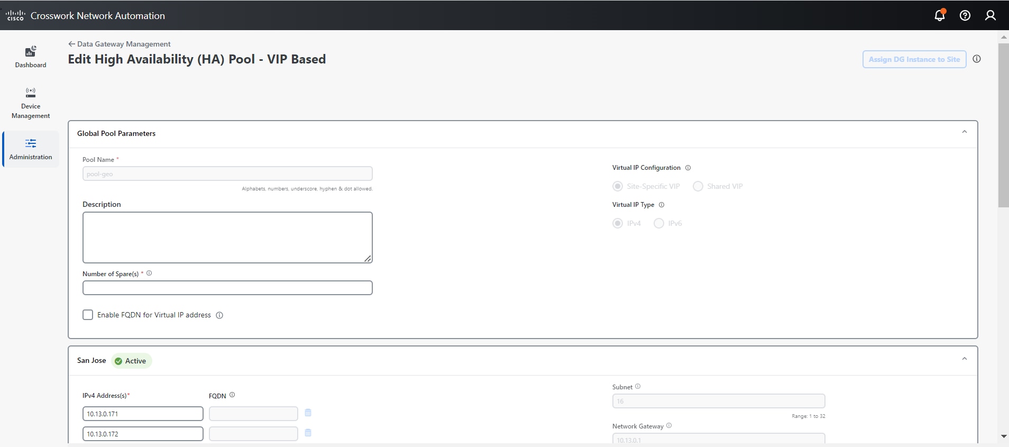Click the Network Gateway input field

(x=719, y=439)
